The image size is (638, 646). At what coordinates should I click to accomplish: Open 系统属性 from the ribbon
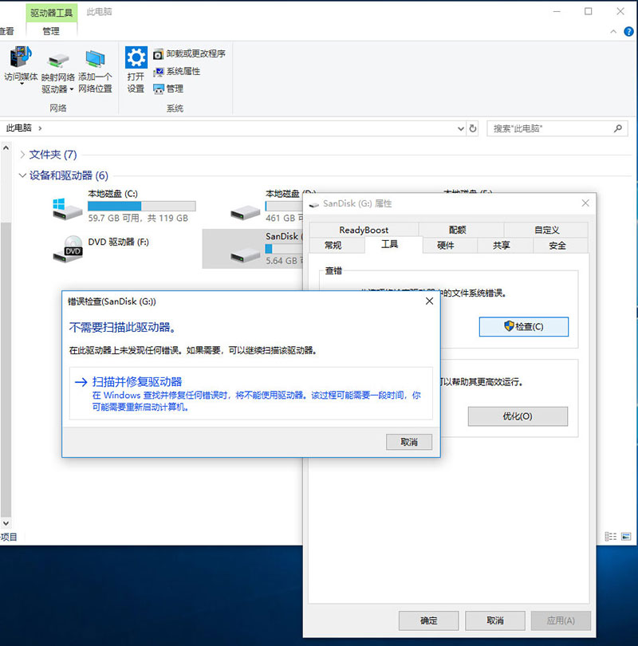click(176, 72)
